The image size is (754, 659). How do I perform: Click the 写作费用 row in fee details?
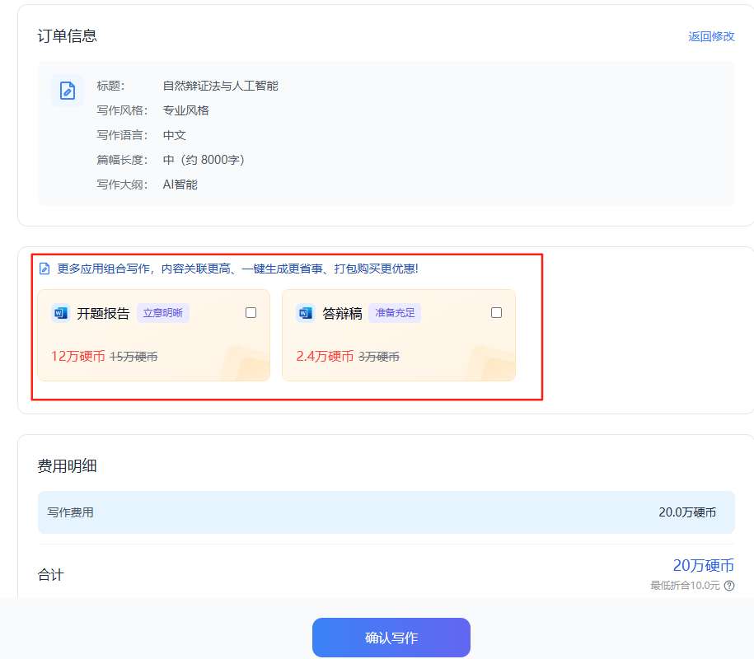(x=386, y=512)
